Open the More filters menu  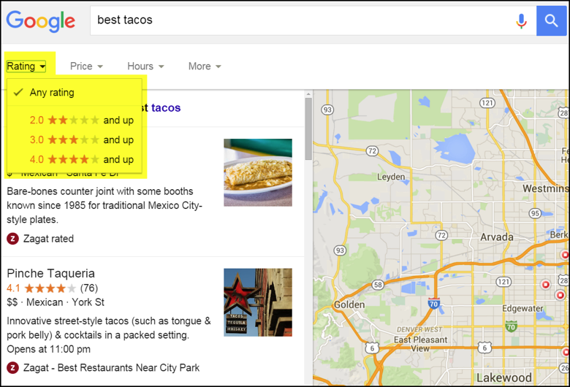pos(205,66)
